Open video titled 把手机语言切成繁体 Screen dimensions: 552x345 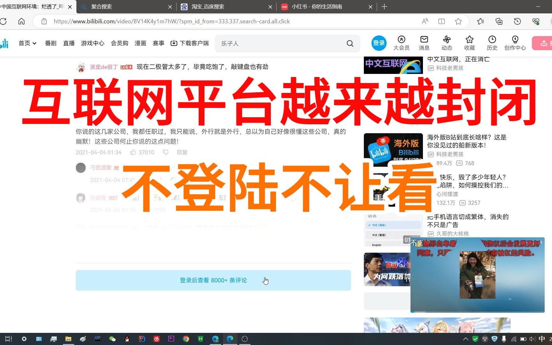[468, 221]
